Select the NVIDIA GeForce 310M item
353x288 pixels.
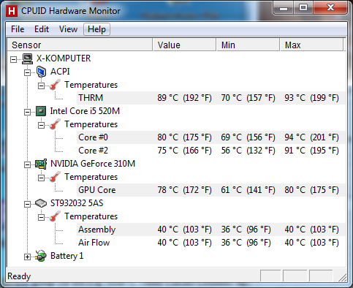coord(93,164)
